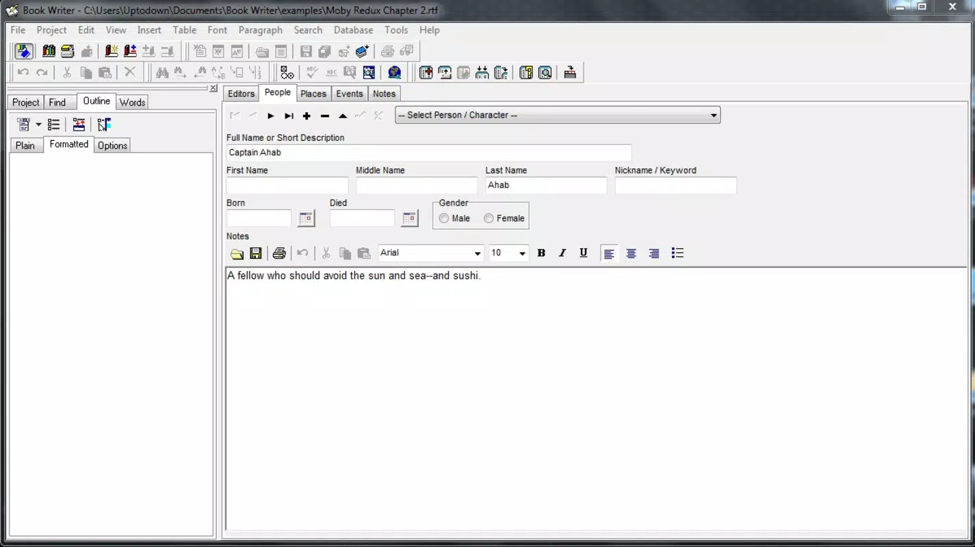
Task: Click the binoculars Find icon in toolbar
Action: 162,72
